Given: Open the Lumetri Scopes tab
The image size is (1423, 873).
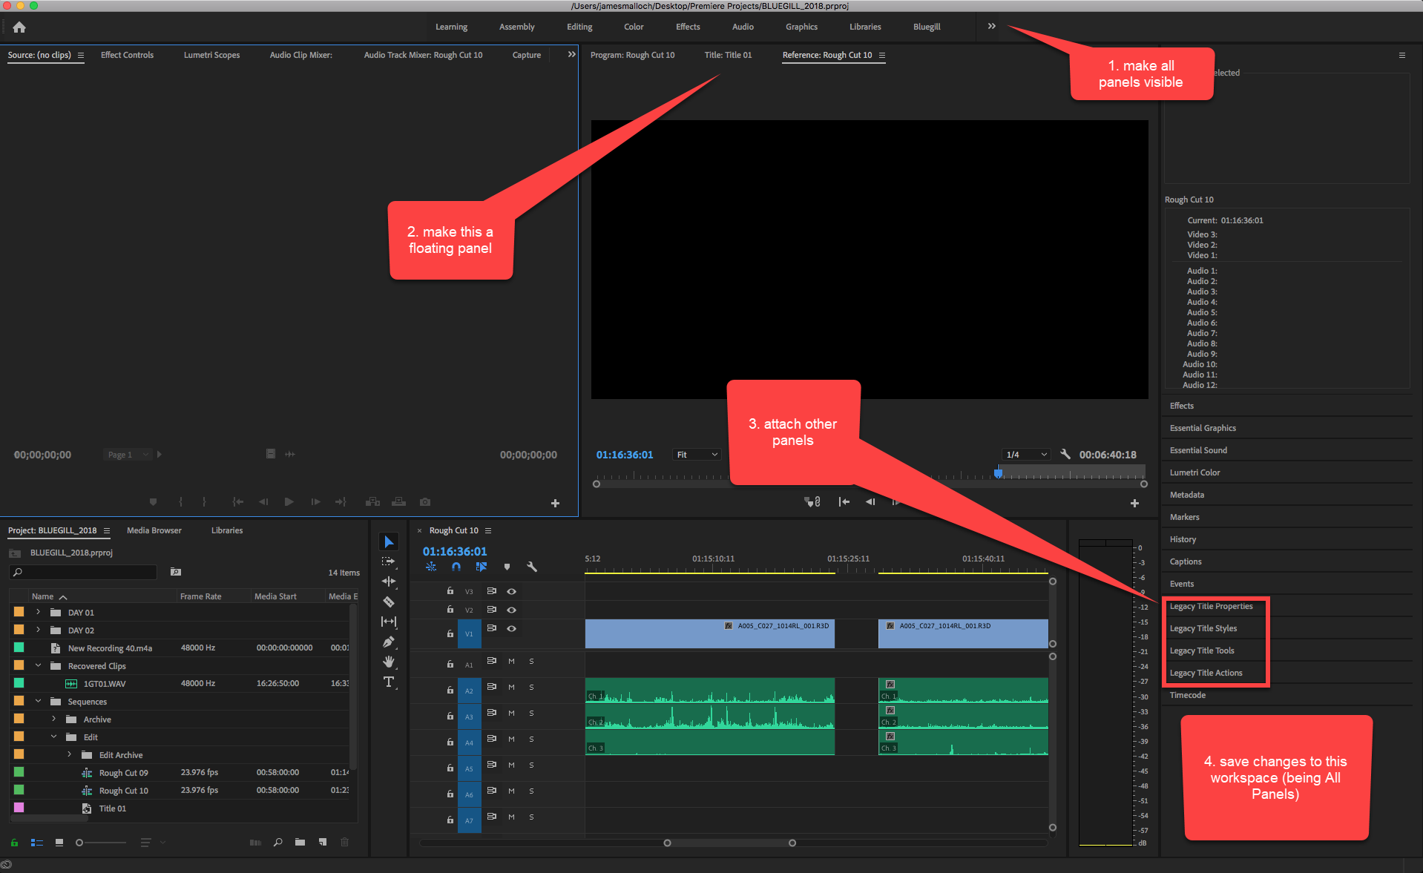Looking at the screenshot, I should [x=211, y=55].
